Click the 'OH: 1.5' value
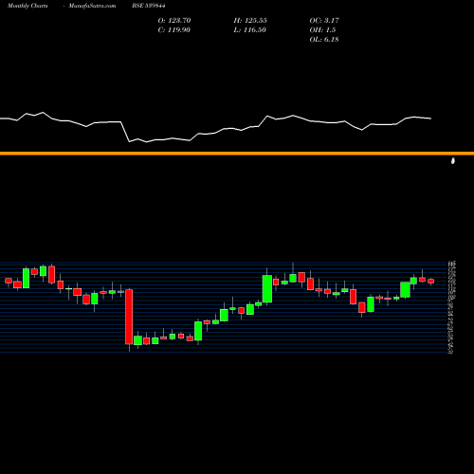Image resolution: width=474 pixels, height=474 pixels. 322,29
